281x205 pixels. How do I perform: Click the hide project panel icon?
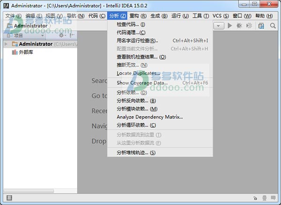[72, 35]
